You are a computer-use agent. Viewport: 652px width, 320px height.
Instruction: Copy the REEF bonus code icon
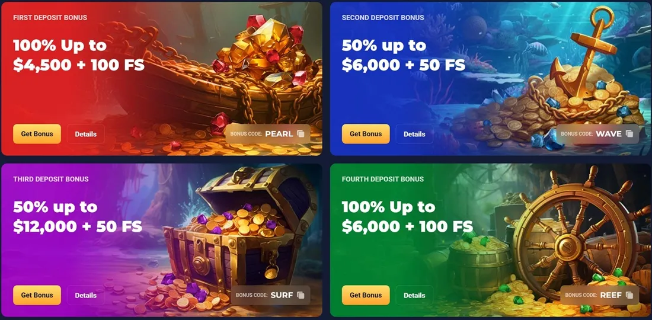pos(629,295)
